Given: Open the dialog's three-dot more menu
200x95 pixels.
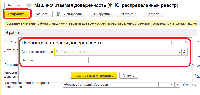Looking at the screenshot, I should [x=171, y=43].
